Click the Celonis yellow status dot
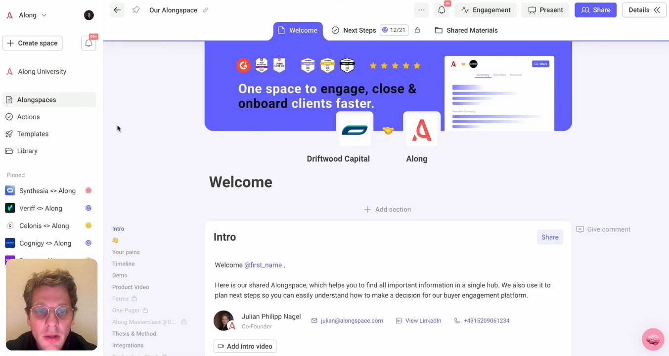The width and height of the screenshot is (669, 356). coord(89,225)
